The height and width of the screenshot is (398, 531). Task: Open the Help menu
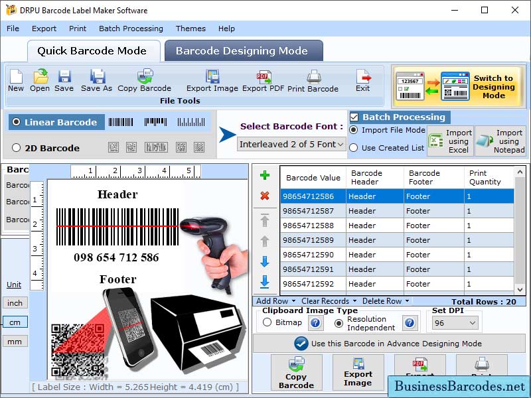[x=226, y=29]
